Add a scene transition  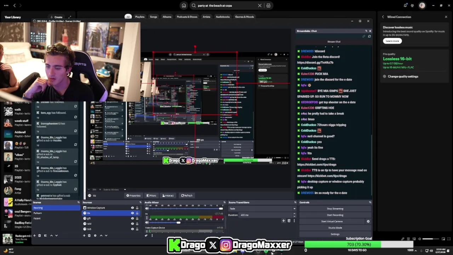pos(283,221)
